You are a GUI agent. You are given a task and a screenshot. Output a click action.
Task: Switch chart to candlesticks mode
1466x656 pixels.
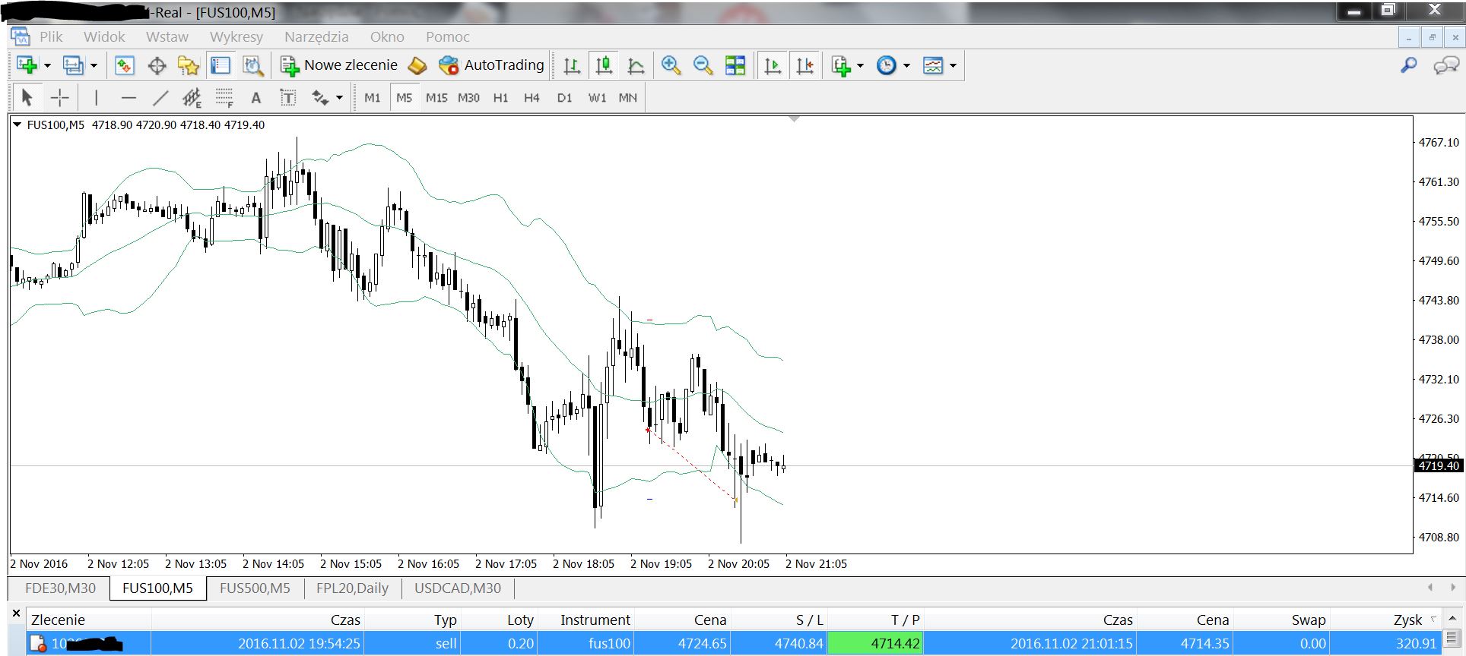click(604, 65)
